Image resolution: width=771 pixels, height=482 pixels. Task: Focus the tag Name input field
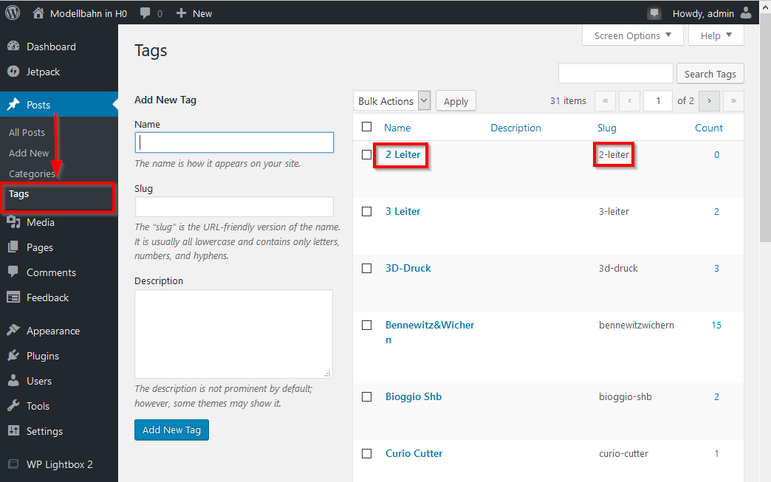[234, 142]
